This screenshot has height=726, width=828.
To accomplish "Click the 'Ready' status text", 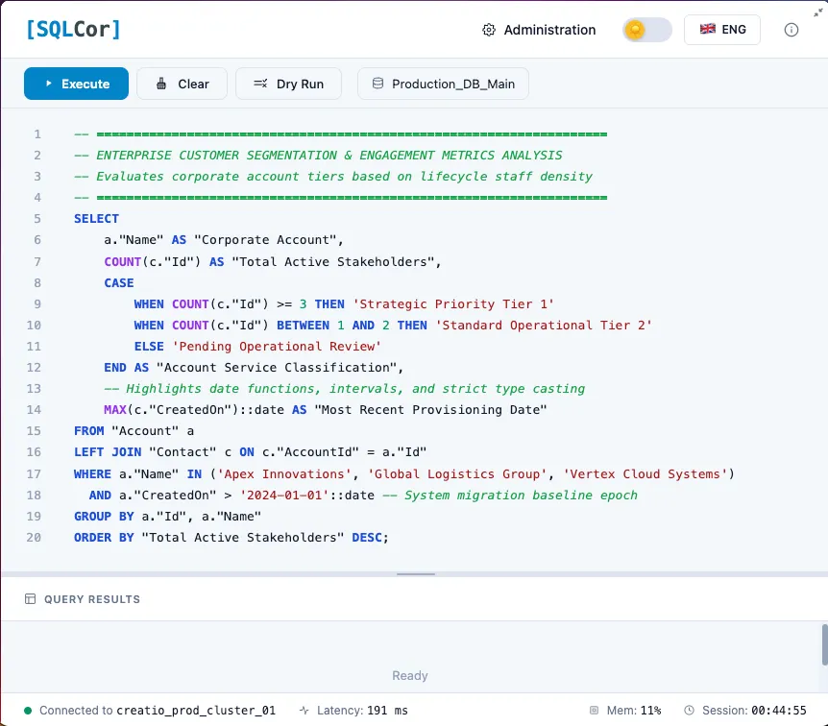I will point(410,676).
